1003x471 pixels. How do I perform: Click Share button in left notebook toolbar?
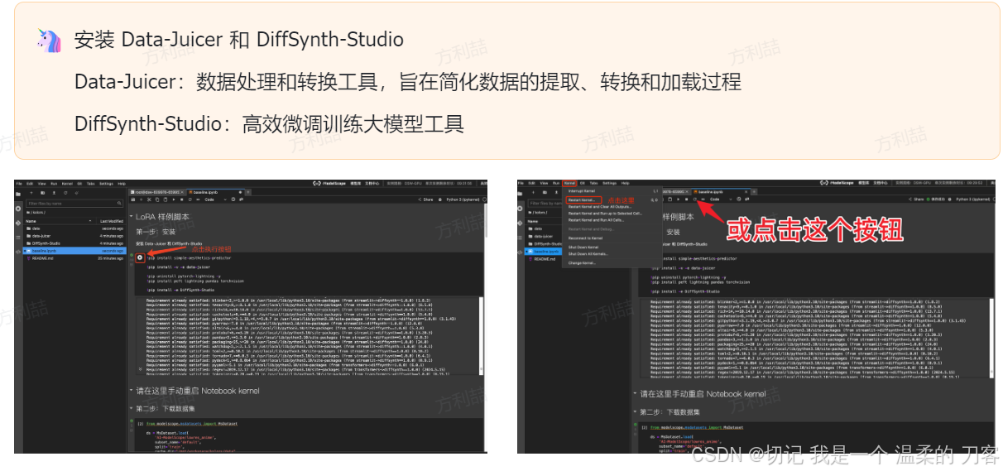coord(425,199)
